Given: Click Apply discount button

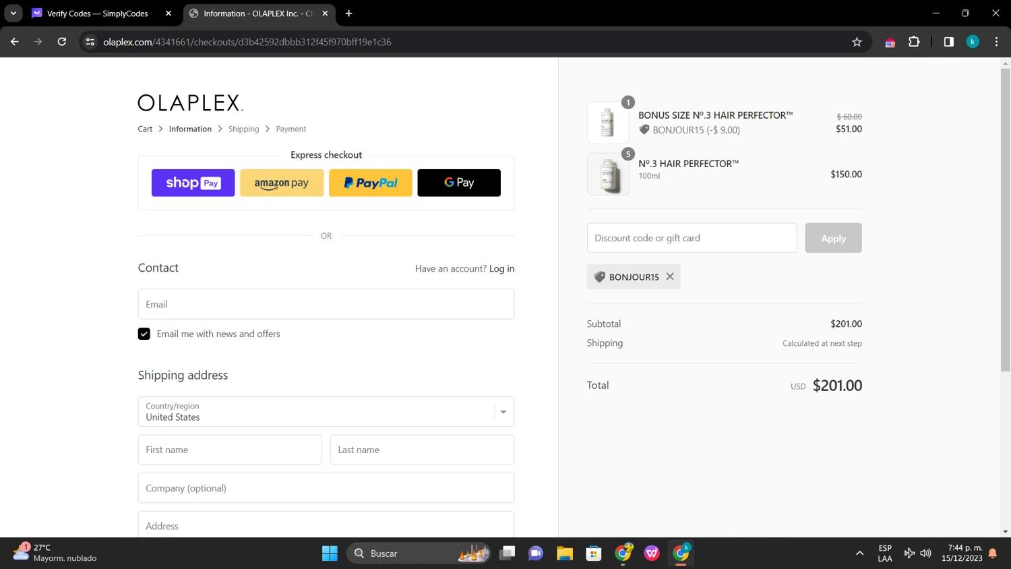Looking at the screenshot, I should (833, 238).
